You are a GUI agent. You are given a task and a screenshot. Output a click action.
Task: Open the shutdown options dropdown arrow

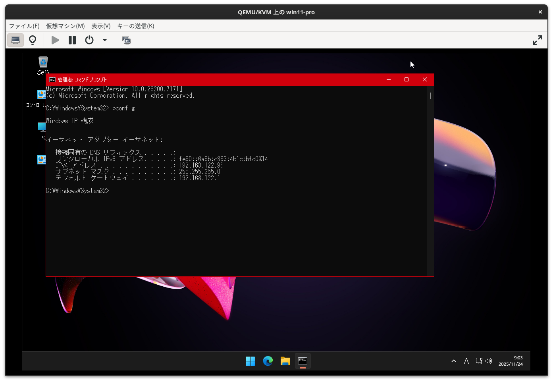[104, 40]
